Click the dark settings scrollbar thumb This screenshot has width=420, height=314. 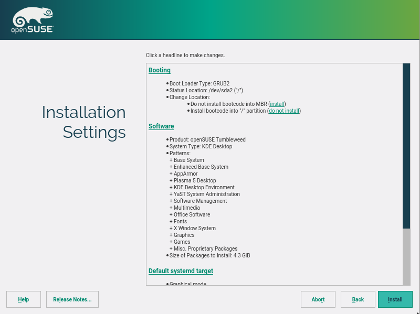tap(406, 146)
